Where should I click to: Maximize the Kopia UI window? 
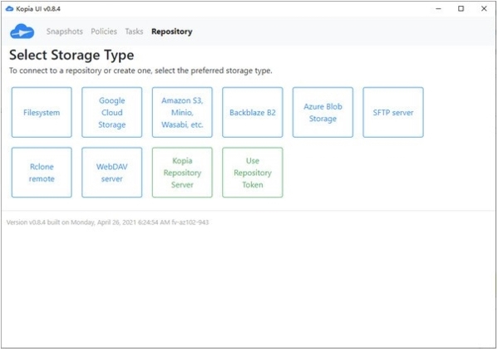(x=461, y=8)
